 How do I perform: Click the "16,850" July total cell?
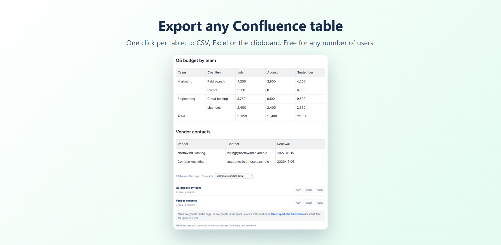coord(250,116)
